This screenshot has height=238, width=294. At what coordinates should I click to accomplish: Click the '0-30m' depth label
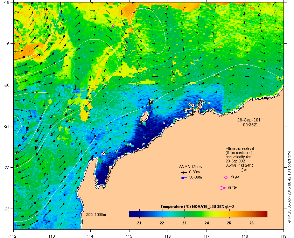pos(194,172)
